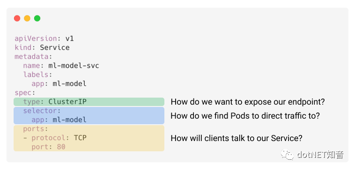This screenshot has height=170, width=355.
Task: Click 'How do we want to expose our endpoint?'
Action: click(248, 102)
